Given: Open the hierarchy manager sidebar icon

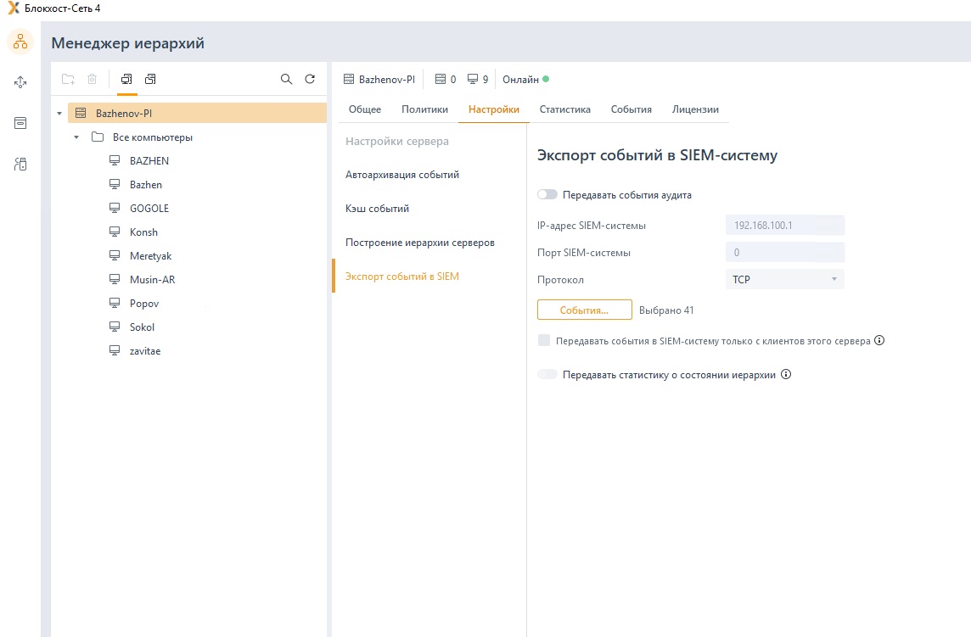Looking at the screenshot, I should [20, 42].
